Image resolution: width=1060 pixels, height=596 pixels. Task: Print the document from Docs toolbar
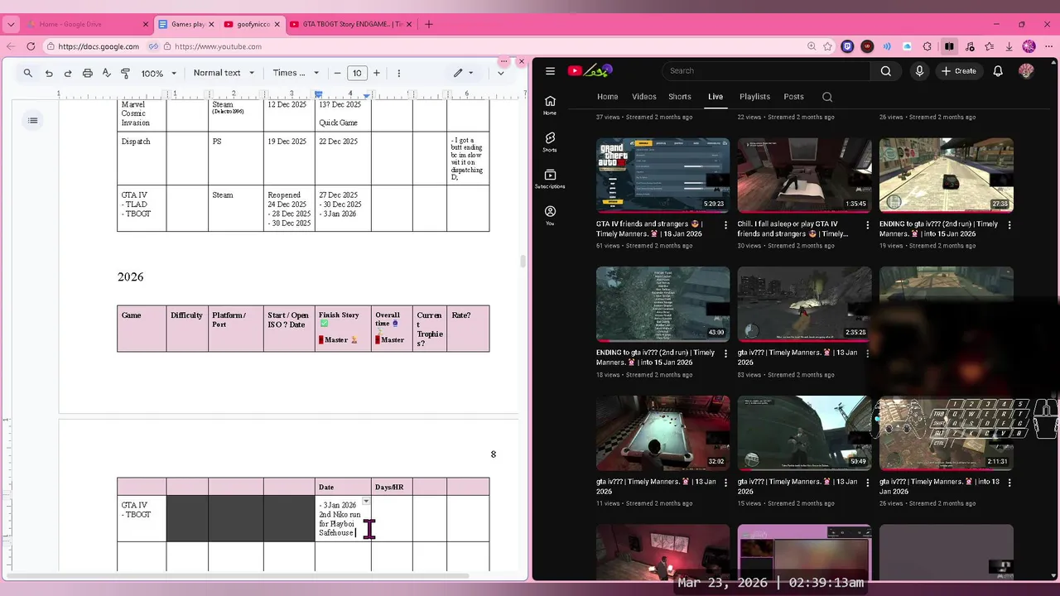point(87,73)
